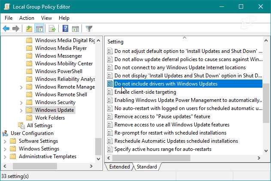The width and height of the screenshot is (271, 181).
Task: Select 'Reschedule Automatic Updates scheduled installations'
Action: (x=176, y=141)
